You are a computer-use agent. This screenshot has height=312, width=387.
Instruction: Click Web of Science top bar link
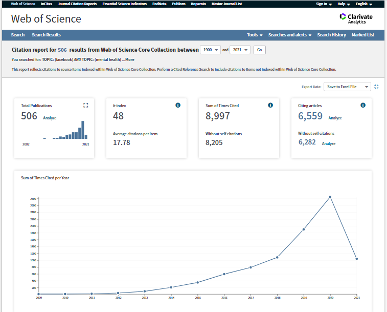point(23,4)
